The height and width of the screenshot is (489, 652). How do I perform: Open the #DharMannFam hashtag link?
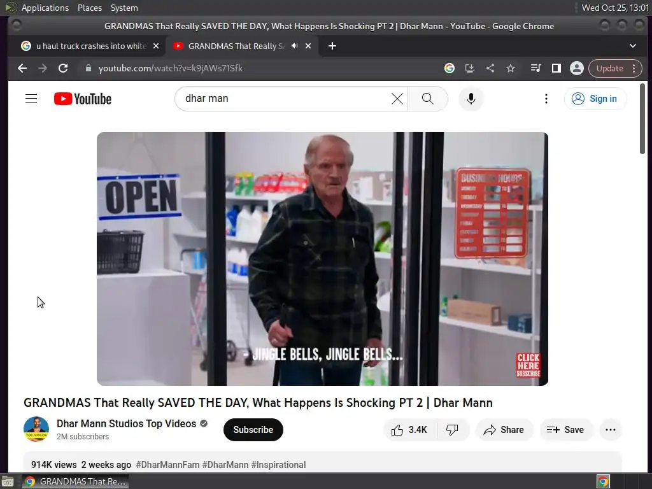167,464
